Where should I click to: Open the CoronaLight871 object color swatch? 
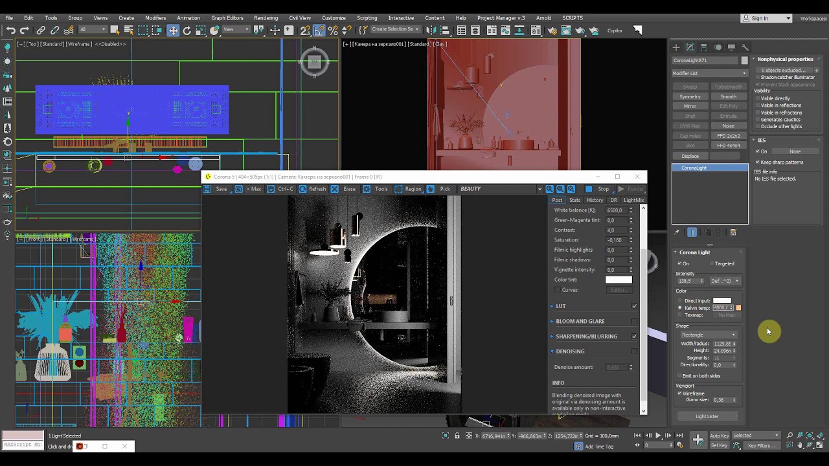[x=745, y=60]
